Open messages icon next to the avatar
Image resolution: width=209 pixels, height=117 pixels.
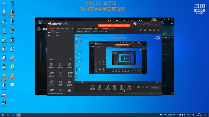click(x=140, y=24)
